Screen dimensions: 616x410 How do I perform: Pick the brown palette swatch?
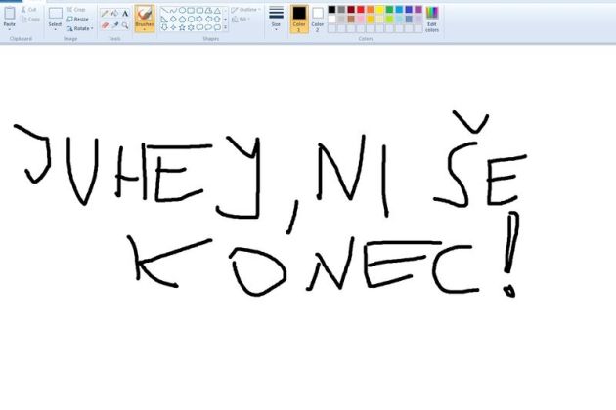point(351,19)
